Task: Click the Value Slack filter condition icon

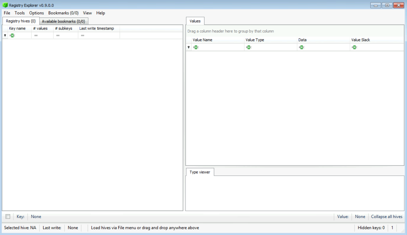Action: pyautogui.click(x=354, y=47)
